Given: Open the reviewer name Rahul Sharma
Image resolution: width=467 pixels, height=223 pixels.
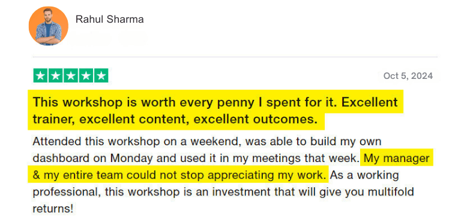Looking at the screenshot, I should 110,19.
